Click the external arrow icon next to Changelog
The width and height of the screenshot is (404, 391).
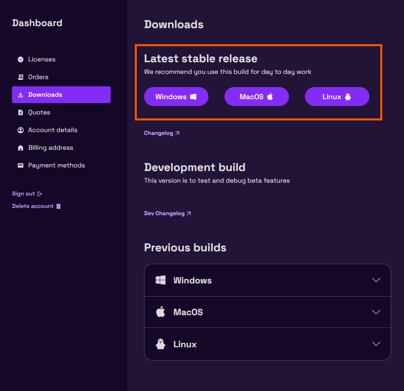(177, 133)
